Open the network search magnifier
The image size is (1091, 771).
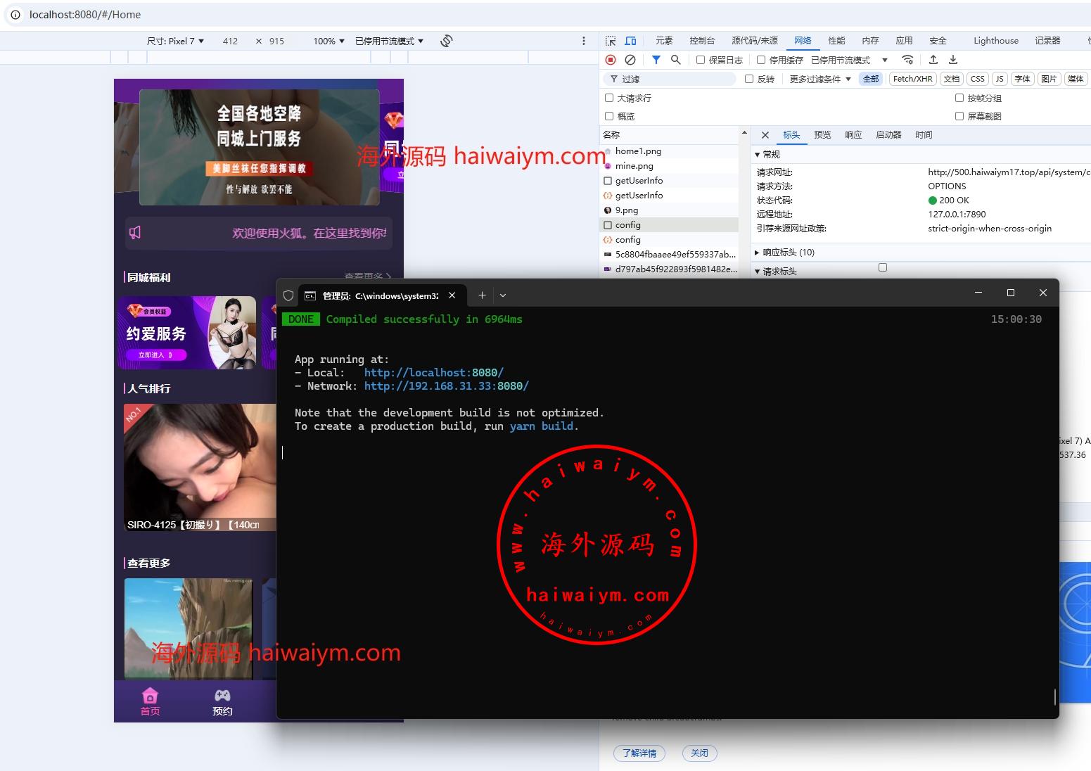[x=675, y=60]
